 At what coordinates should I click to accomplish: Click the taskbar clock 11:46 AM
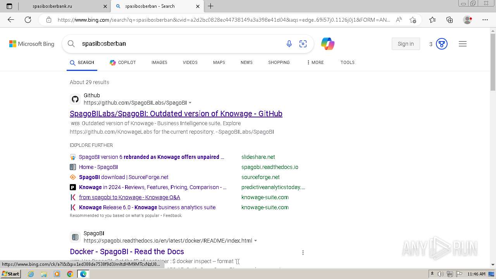[x=476, y=274]
